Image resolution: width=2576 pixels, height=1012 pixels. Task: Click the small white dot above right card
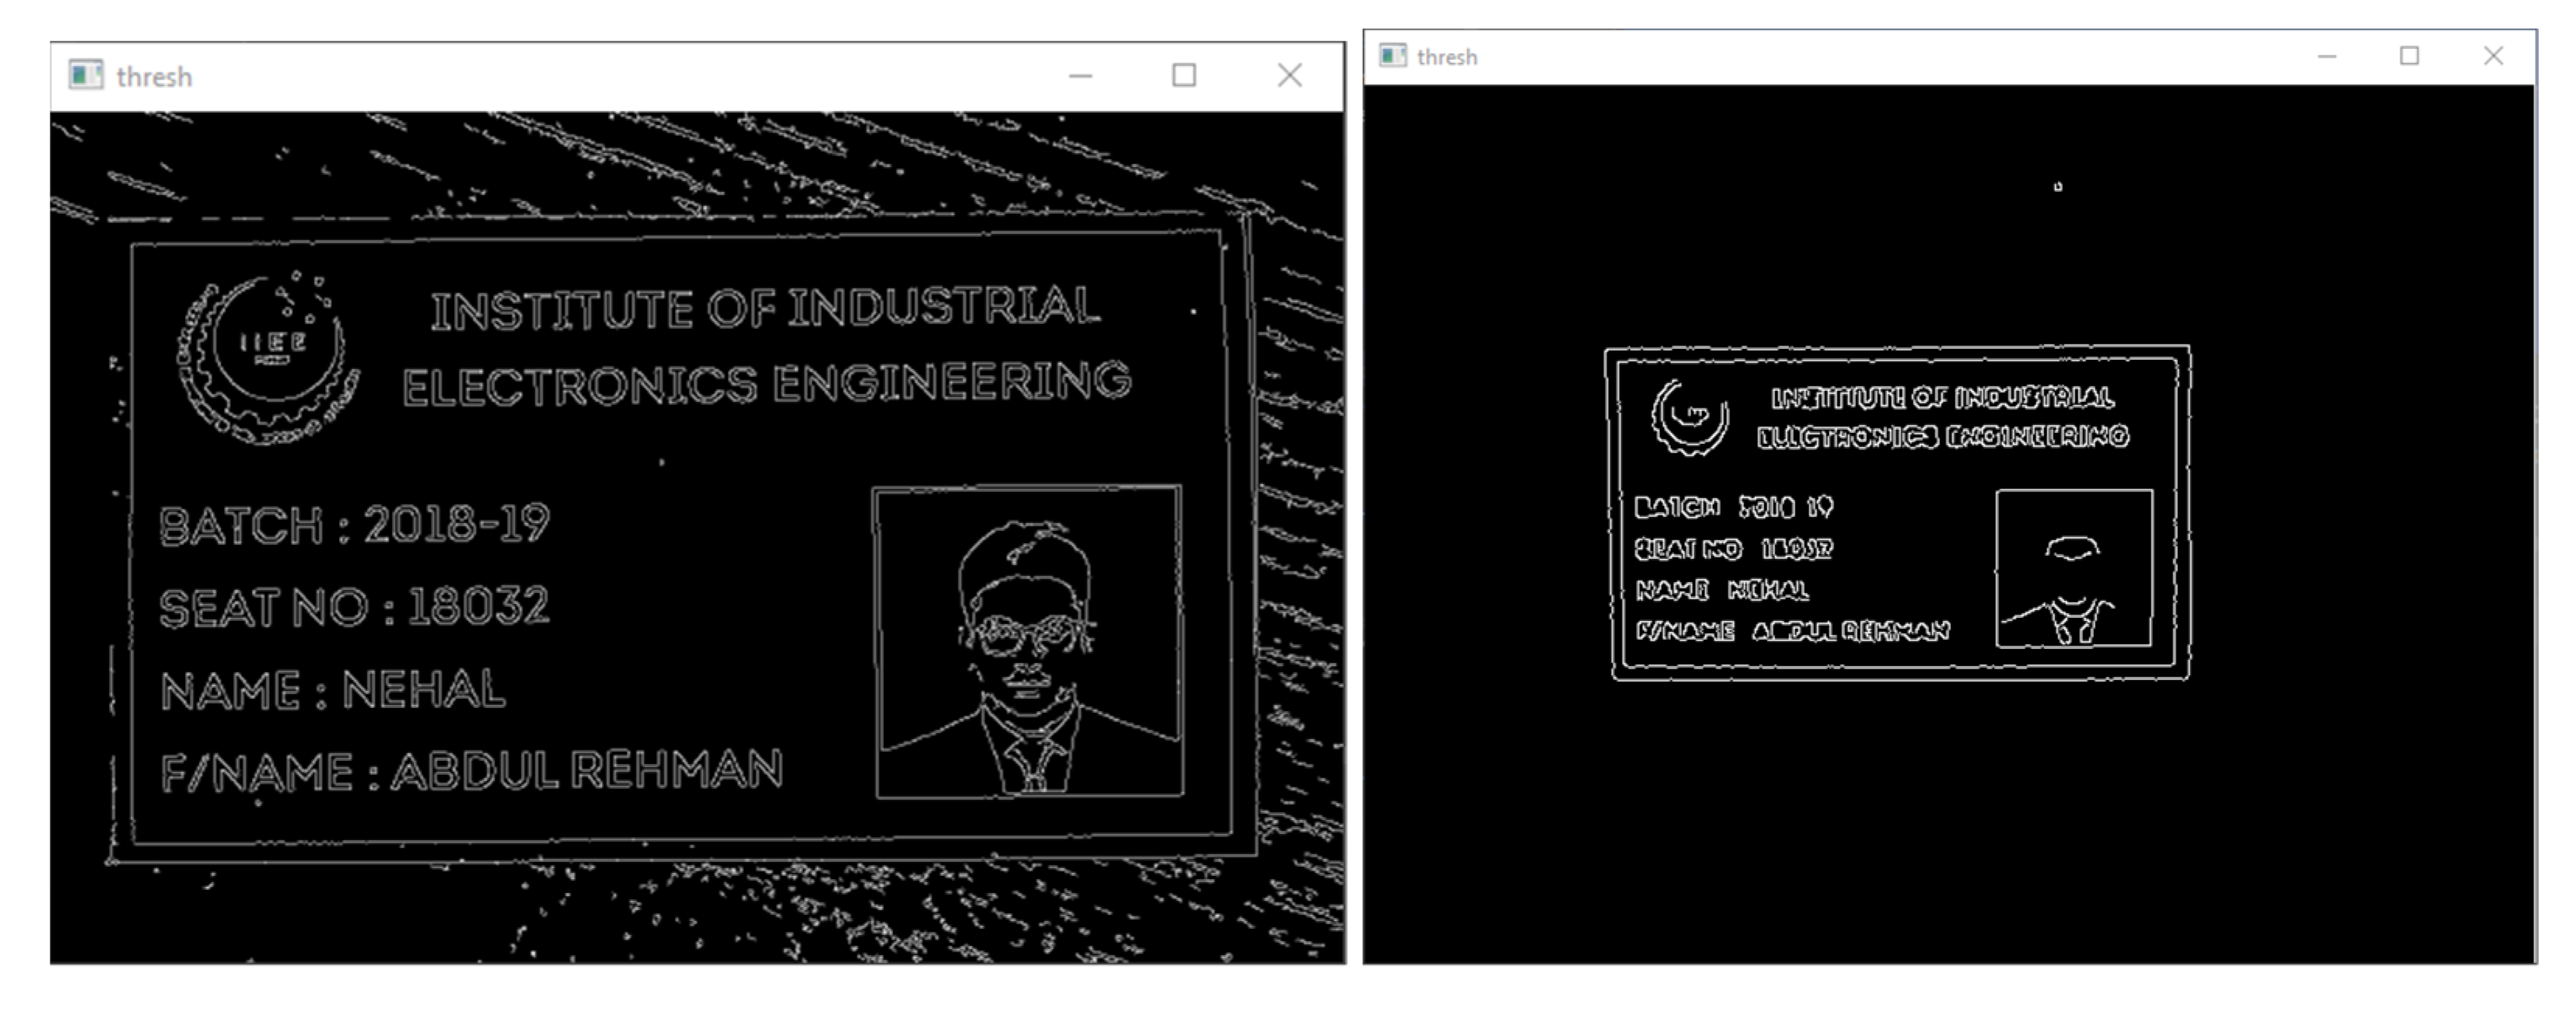click(x=2058, y=186)
